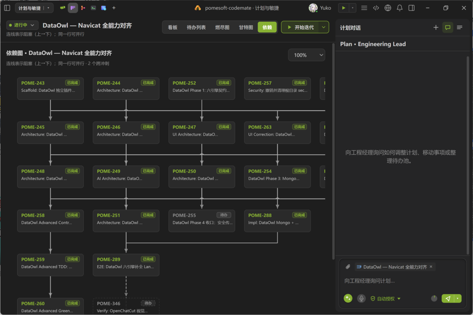Toggle the green chat view icon
473x315 pixels.
click(448, 27)
